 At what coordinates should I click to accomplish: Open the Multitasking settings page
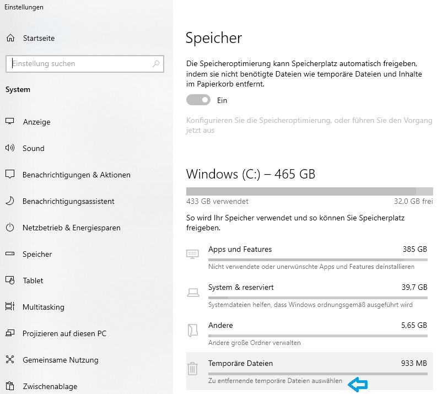point(43,307)
